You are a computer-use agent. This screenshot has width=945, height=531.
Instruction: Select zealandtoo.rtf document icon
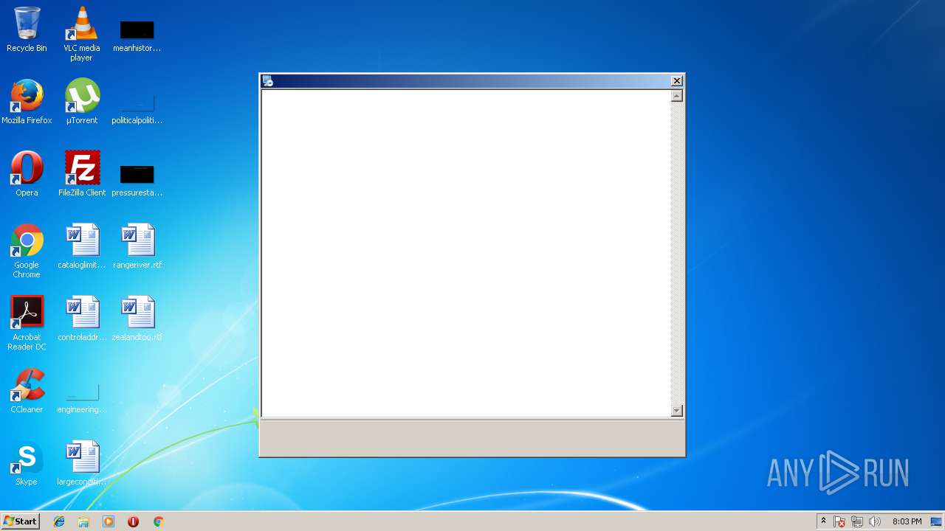coord(137,319)
